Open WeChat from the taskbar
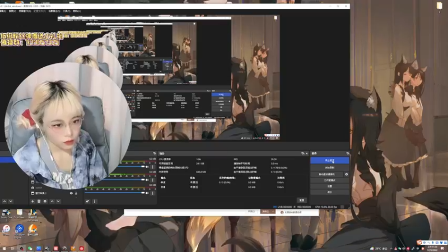This screenshot has height=252, width=448. [30, 249]
